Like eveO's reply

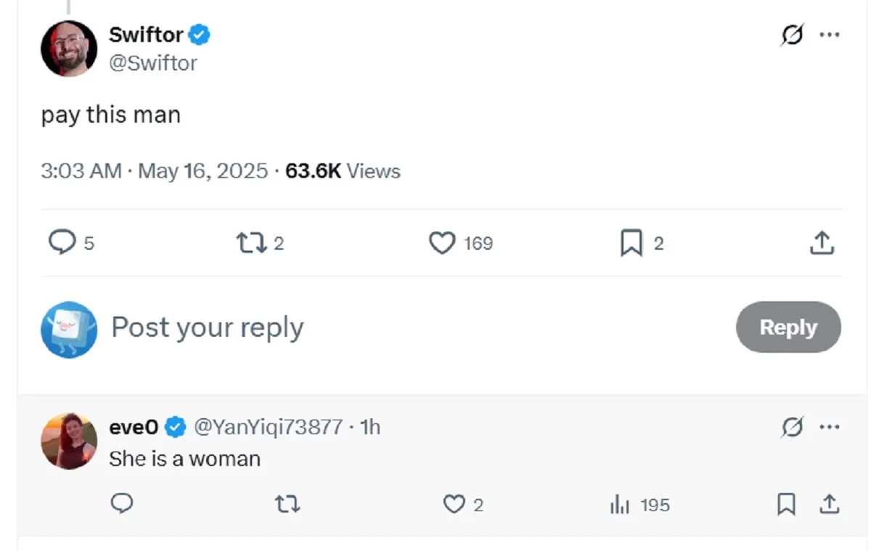pyautogui.click(x=454, y=505)
